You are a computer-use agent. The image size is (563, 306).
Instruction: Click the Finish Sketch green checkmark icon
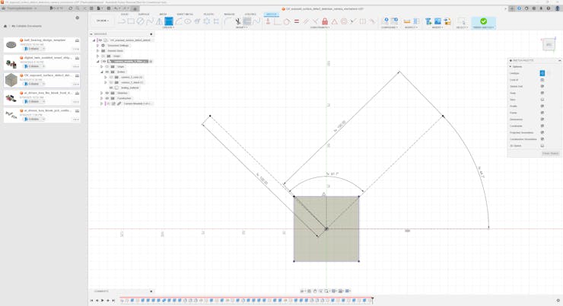[x=483, y=21]
